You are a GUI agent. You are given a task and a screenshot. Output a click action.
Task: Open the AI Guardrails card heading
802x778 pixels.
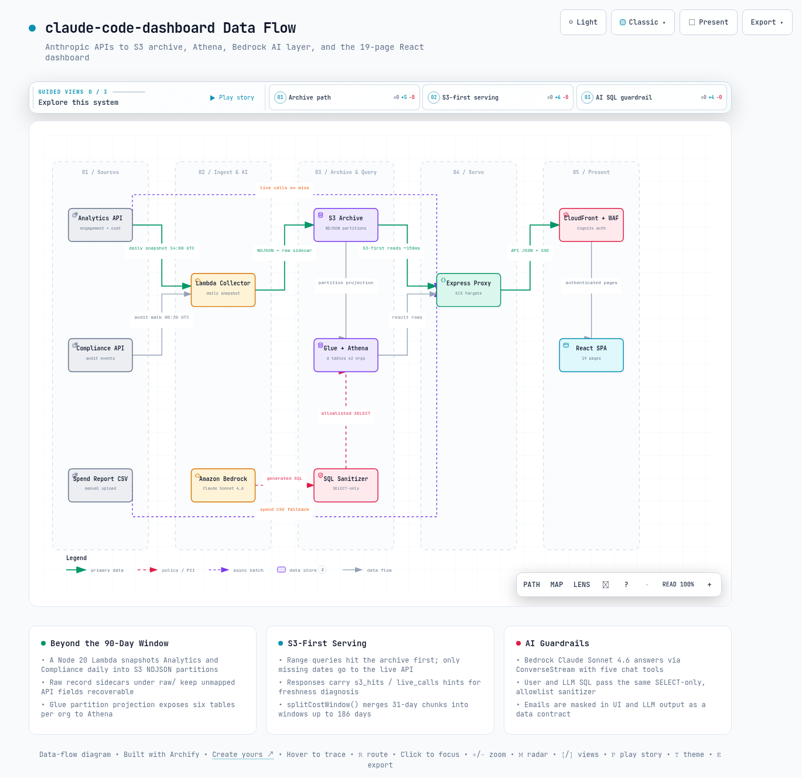[x=557, y=643]
